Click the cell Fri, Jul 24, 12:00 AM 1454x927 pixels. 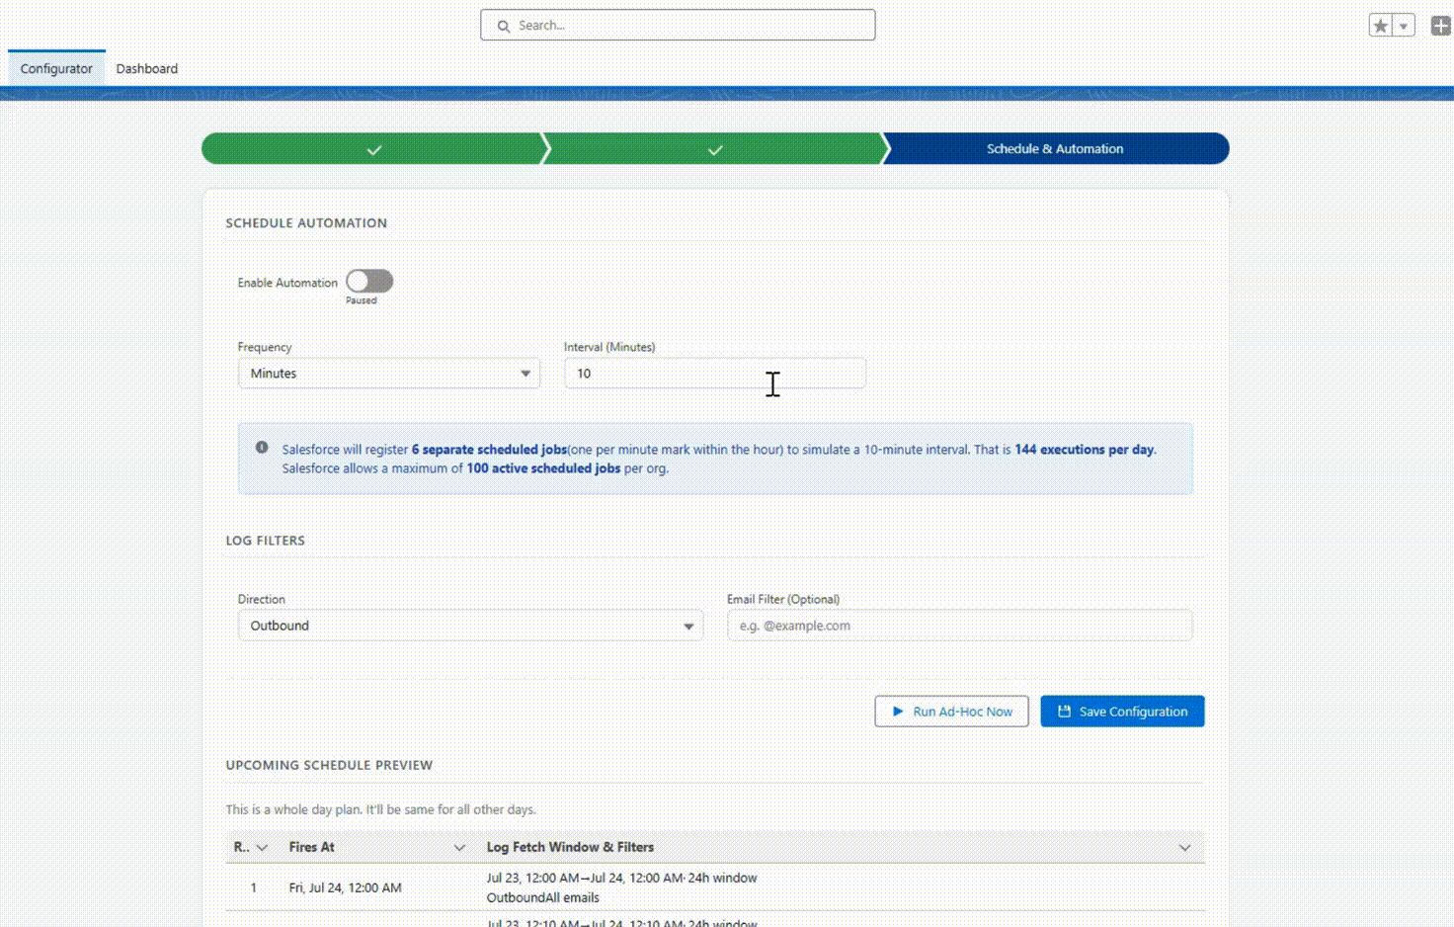346,887
